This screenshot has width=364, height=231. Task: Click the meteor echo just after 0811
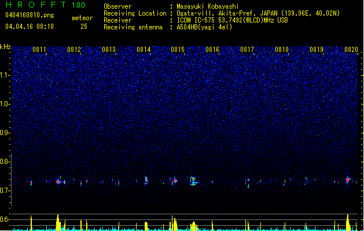click(x=59, y=181)
